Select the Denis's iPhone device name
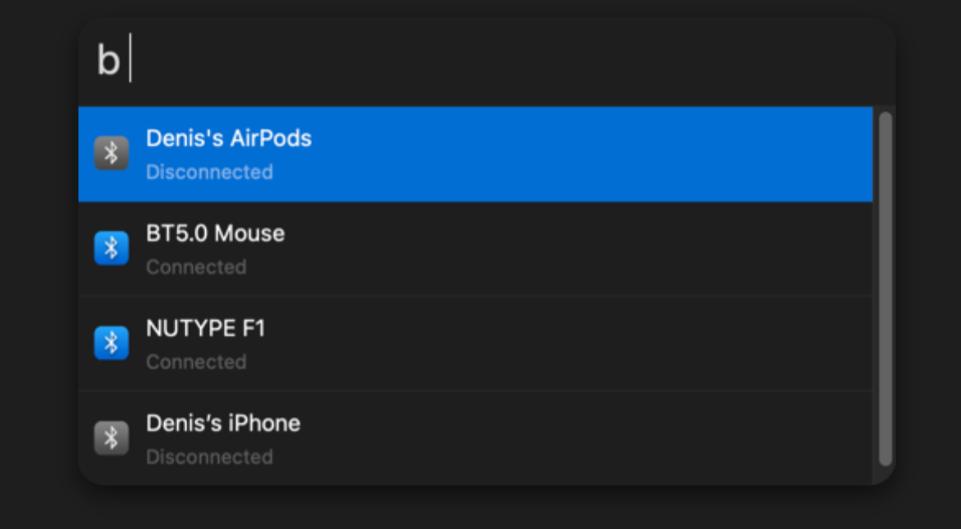 [x=223, y=423]
